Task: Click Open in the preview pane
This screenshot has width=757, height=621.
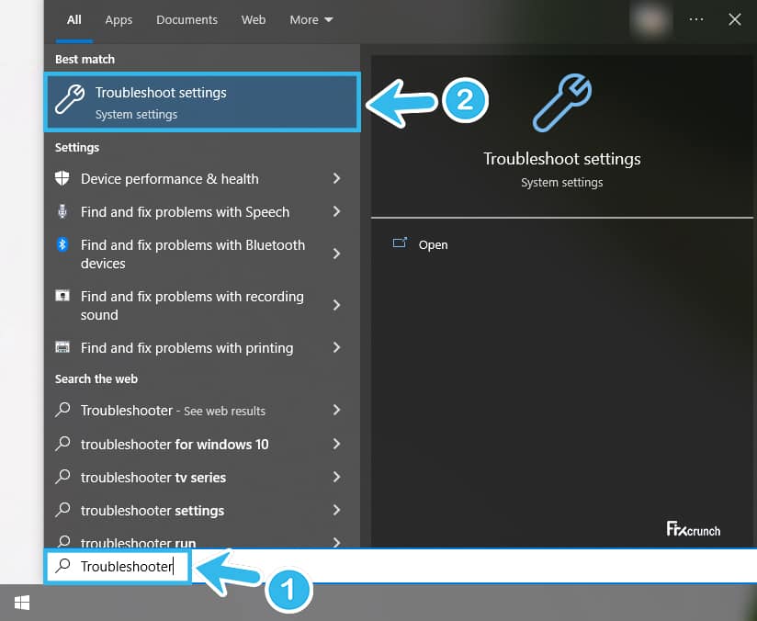Action: [x=433, y=245]
